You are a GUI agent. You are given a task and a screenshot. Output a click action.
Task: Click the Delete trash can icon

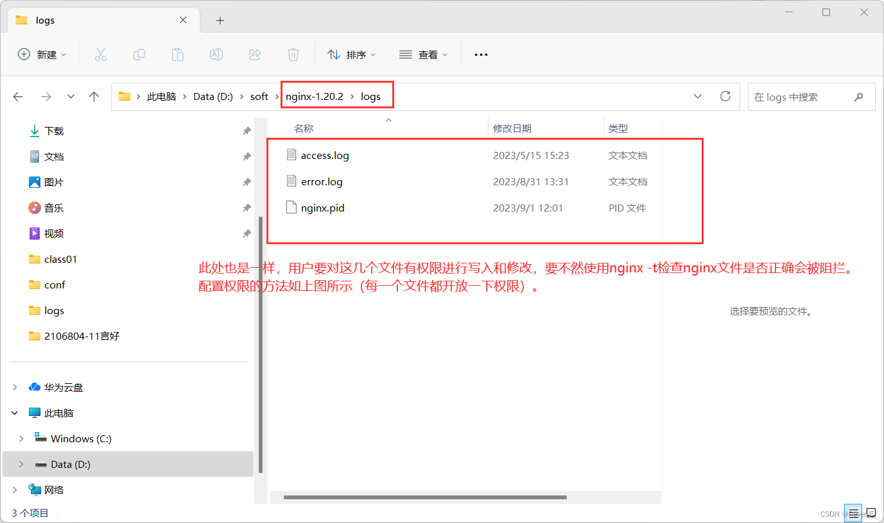pyautogui.click(x=293, y=54)
